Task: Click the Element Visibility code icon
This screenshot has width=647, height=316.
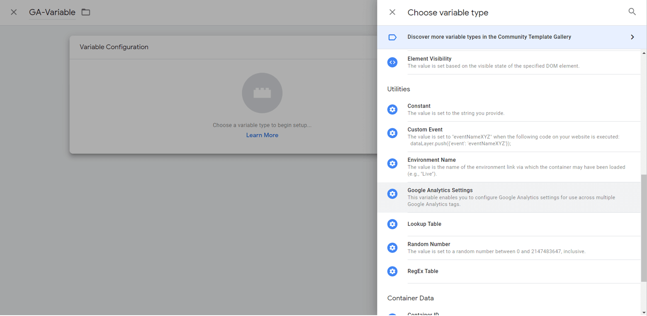Action: tap(392, 62)
